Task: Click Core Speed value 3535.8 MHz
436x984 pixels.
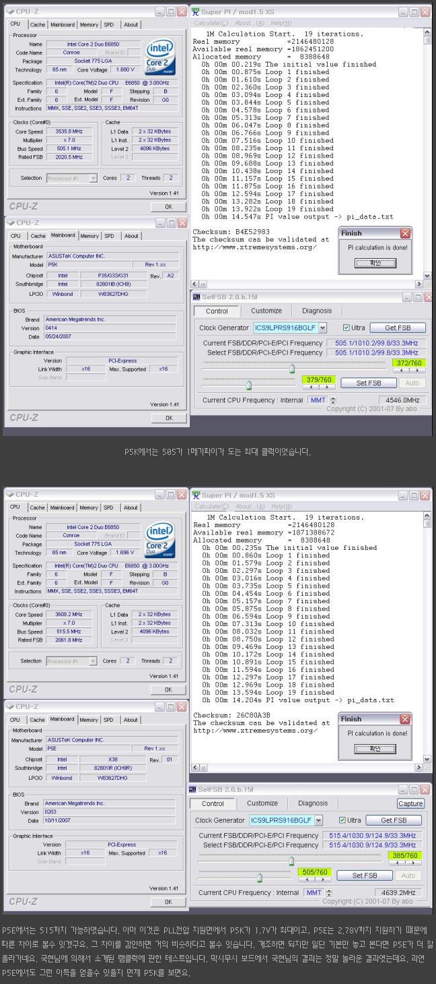Action: coord(68,131)
